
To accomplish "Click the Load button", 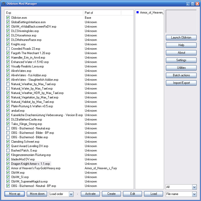I will click(154, 194).
